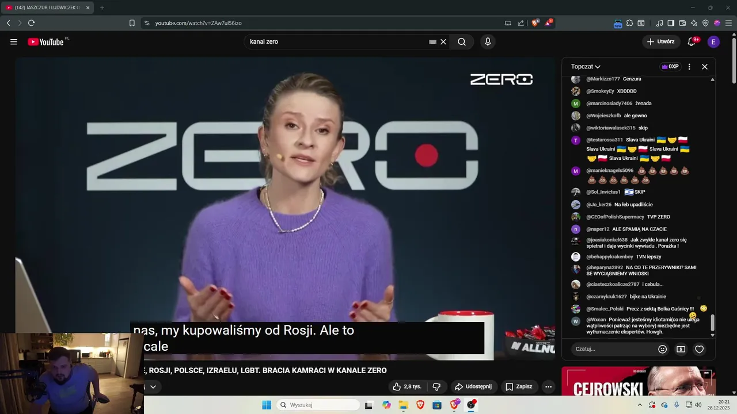Save video with Zapisz button

click(519, 387)
